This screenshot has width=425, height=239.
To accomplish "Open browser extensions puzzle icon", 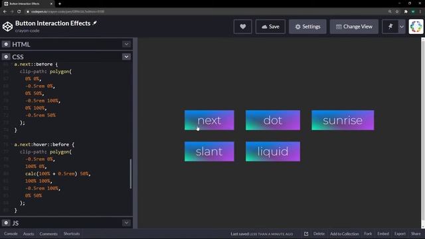I will (406, 11).
